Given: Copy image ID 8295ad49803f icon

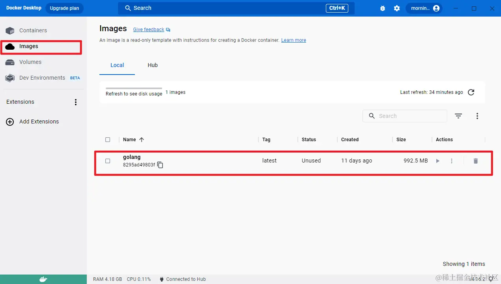Looking at the screenshot, I should (x=160, y=165).
